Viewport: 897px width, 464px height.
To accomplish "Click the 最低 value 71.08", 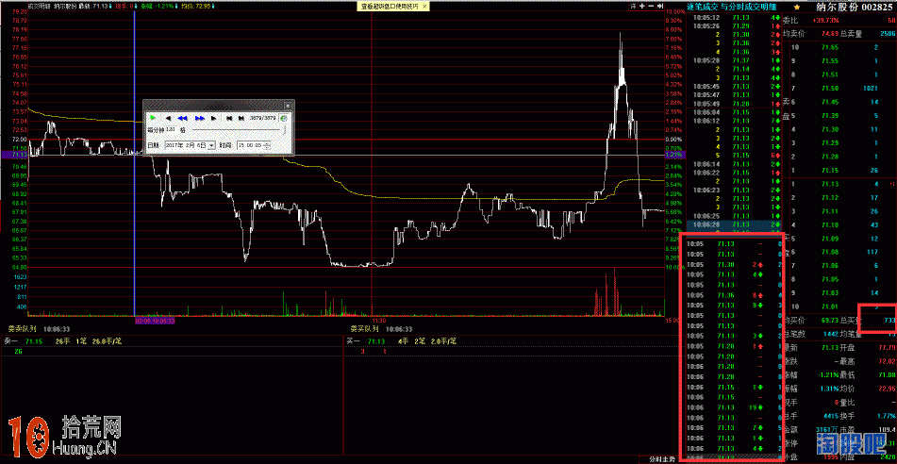I will [888, 374].
